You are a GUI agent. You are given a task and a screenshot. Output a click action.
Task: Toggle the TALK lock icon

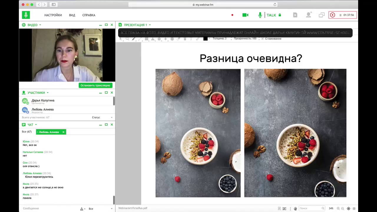coord(280,15)
